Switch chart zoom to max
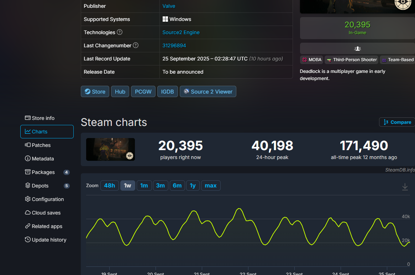 coord(211,185)
